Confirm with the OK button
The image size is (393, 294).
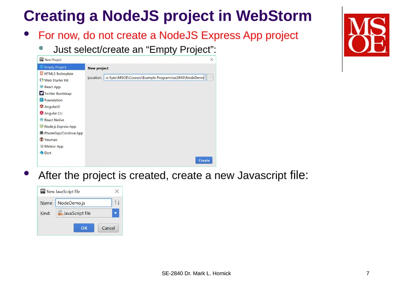[x=84, y=228]
